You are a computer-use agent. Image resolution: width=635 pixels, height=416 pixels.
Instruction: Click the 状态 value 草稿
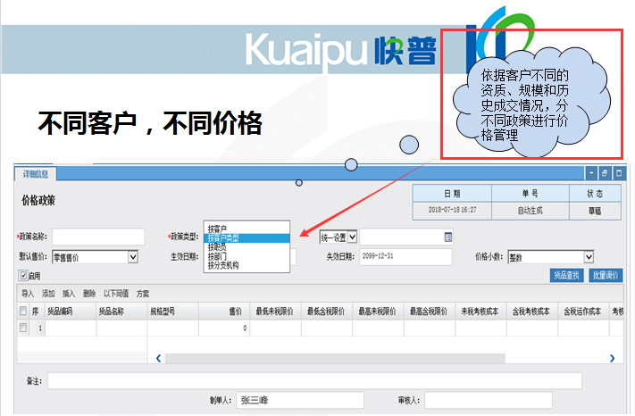(x=595, y=211)
